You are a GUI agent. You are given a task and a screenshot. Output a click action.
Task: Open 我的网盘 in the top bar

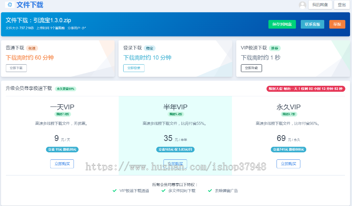320,5
